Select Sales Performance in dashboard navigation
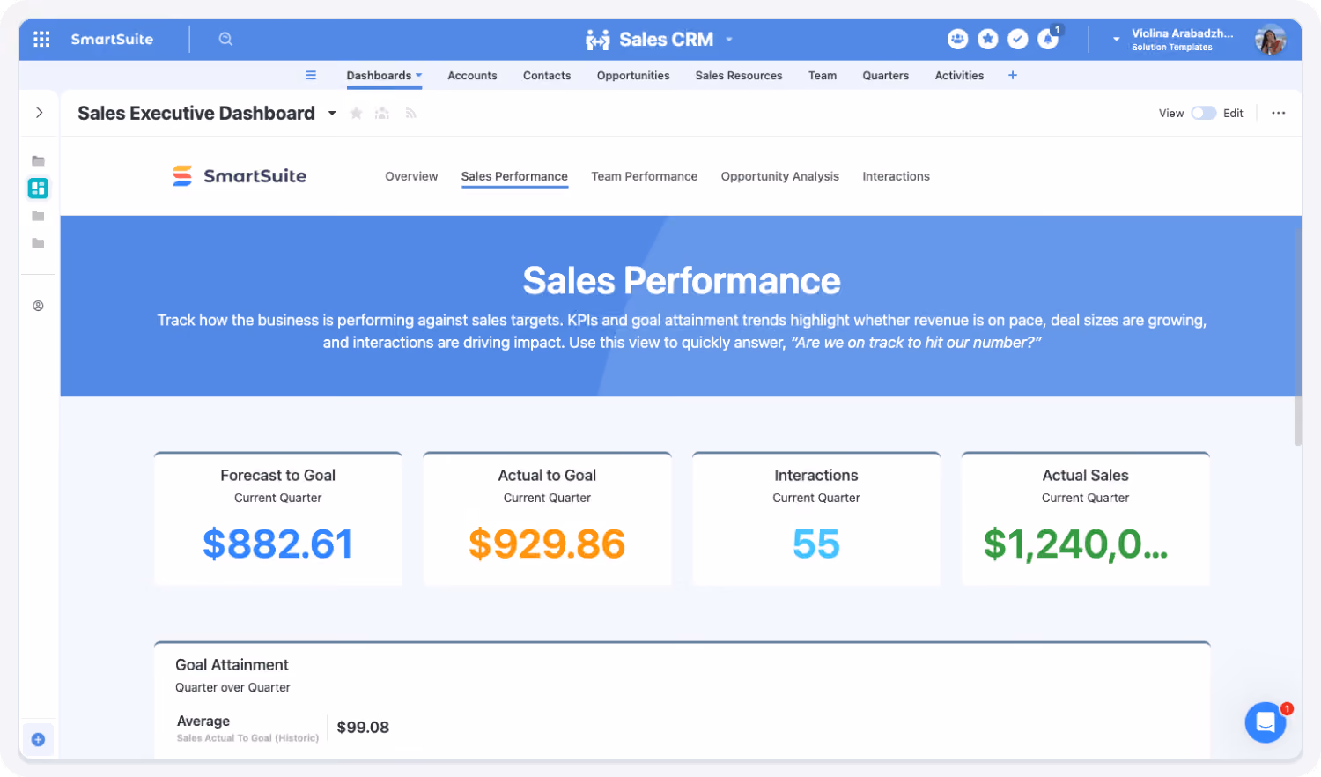 pos(514,176)
